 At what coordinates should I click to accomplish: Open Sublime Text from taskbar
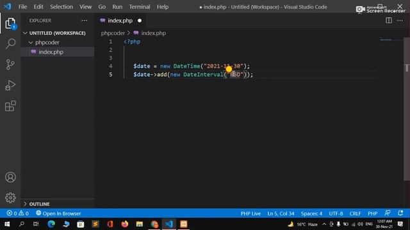pos(95,224)
